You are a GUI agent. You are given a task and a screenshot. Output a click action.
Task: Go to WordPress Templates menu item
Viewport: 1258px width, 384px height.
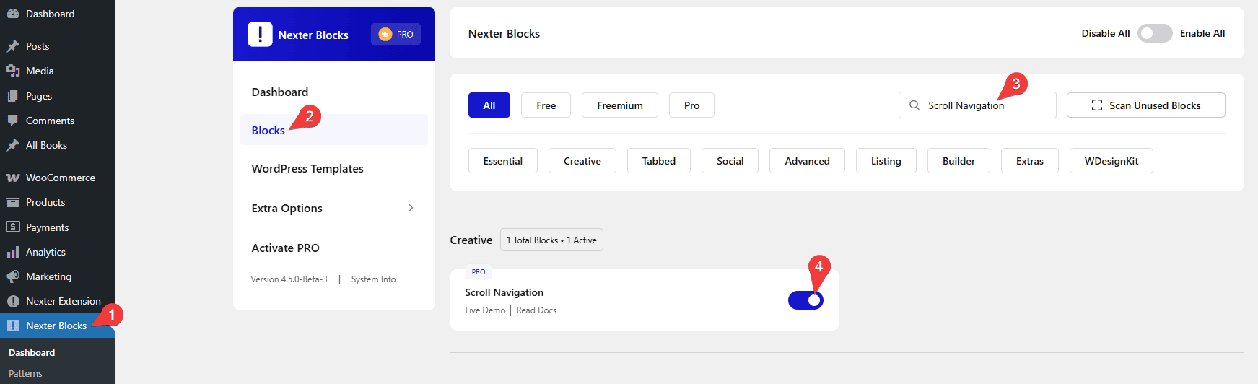click(x=307, y=168)
